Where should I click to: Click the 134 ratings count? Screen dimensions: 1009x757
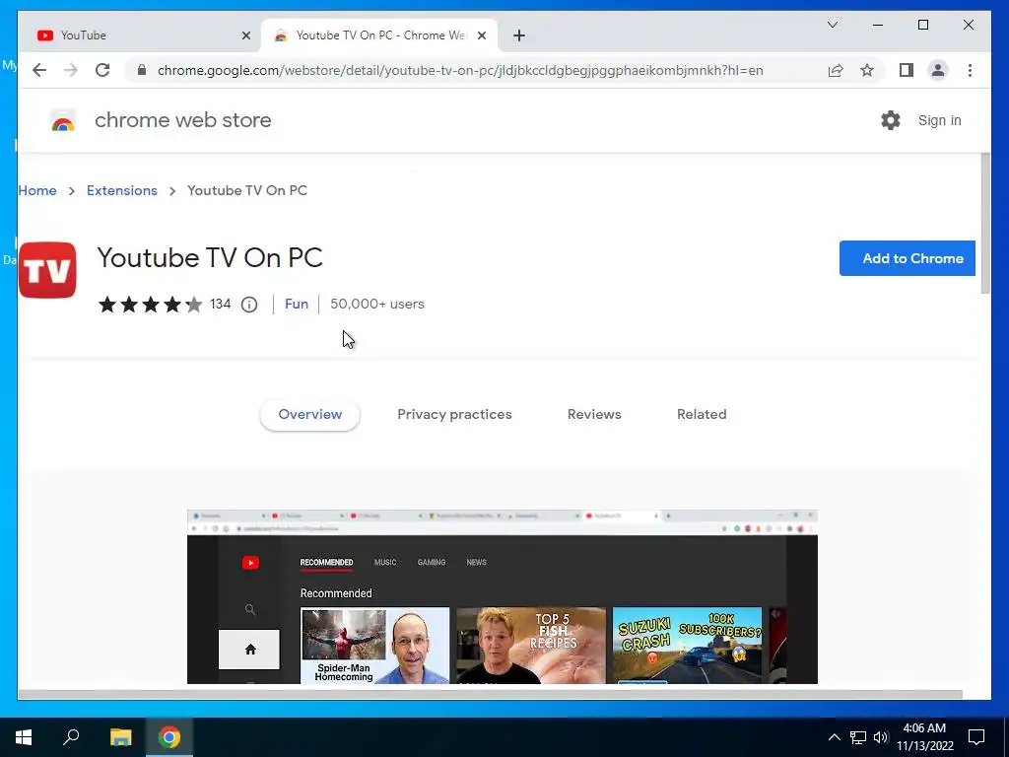click(220, 304)
